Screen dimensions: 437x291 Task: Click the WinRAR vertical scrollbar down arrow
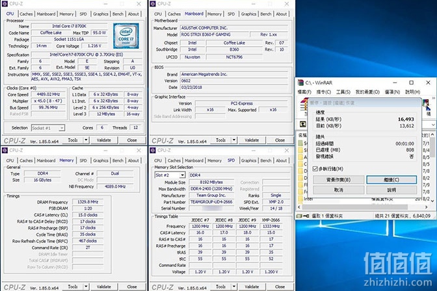point(432,201)
